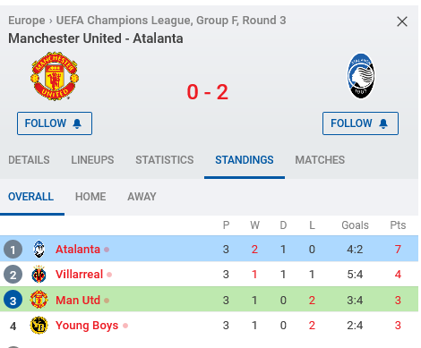Select the Standings tab
421x348 pixels.
pyautogui.click(x=245, y=160)
